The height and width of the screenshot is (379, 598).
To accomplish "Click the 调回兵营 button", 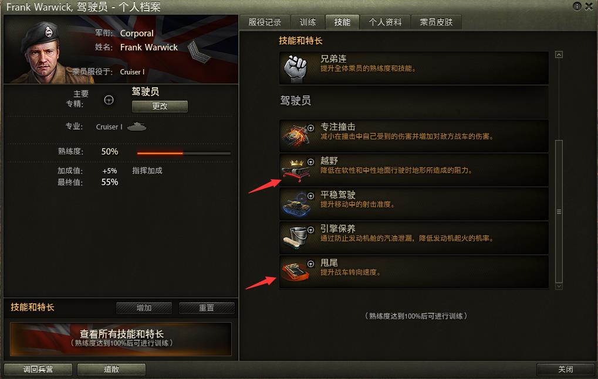I will 38,369.
